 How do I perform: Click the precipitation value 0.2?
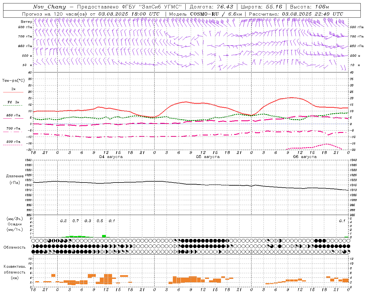63,221
